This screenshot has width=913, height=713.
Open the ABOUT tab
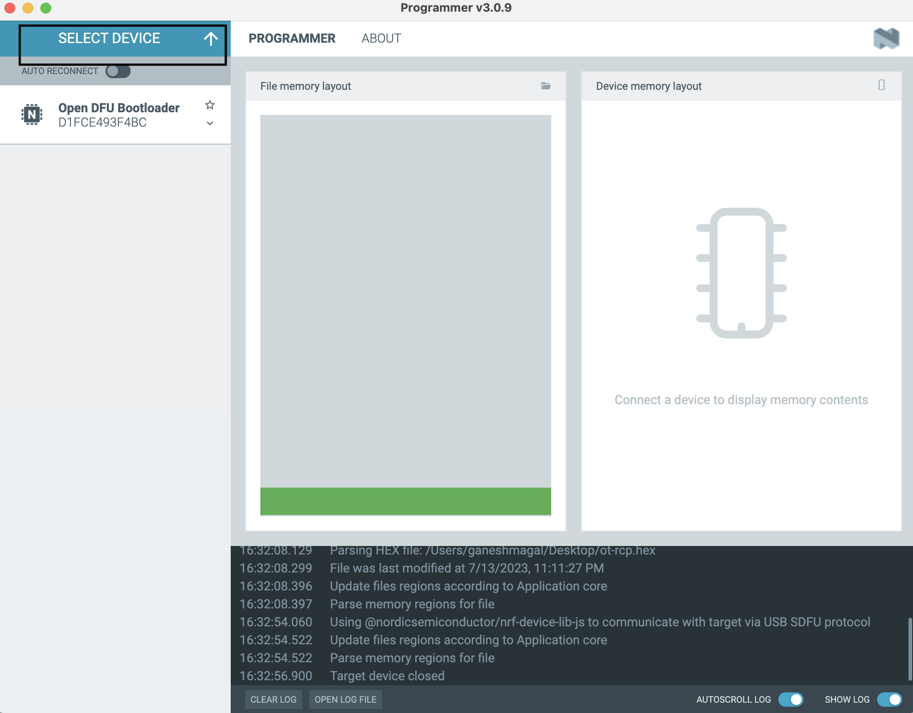(381, 39)
